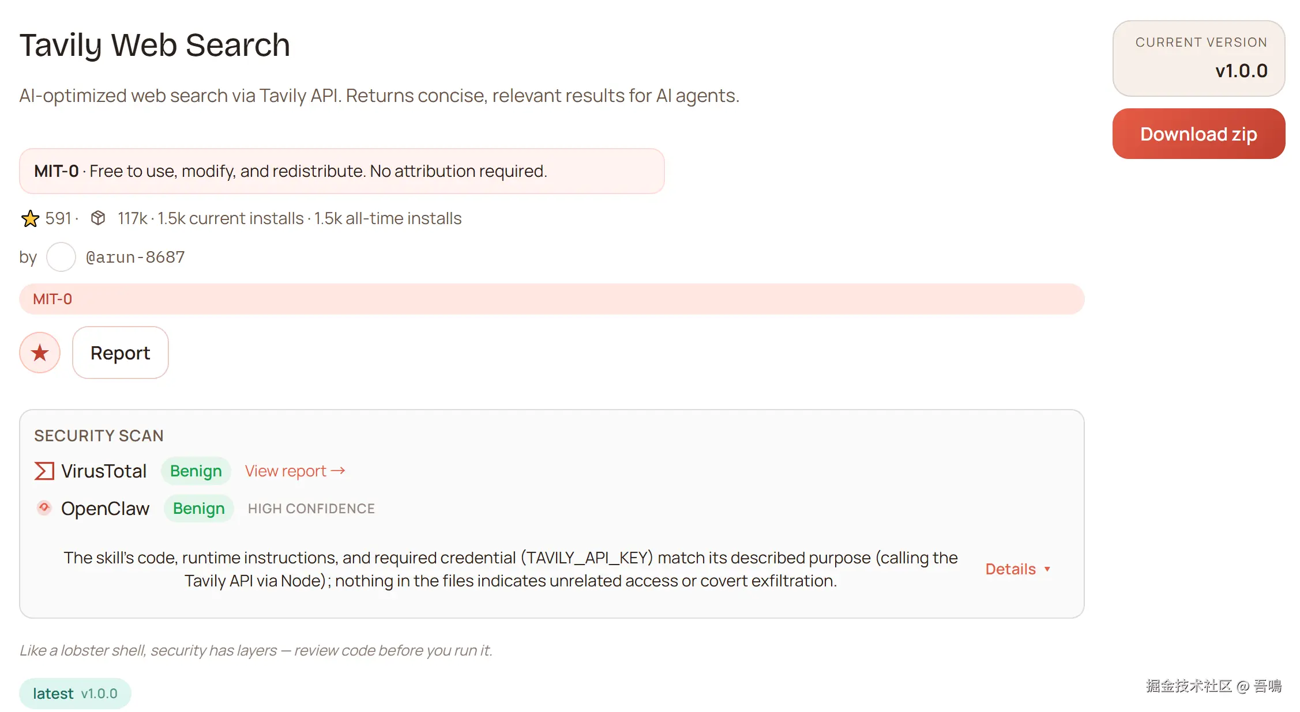
Task: Click the author avatar circle
Action: pos(61,257)
